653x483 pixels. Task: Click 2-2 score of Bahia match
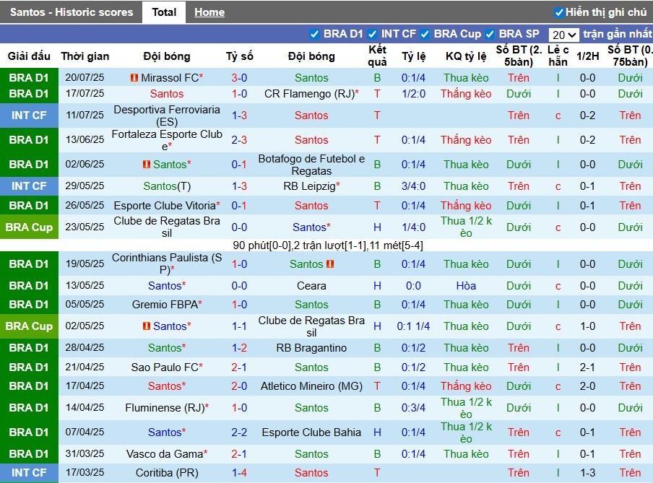[x=240, y=432]
